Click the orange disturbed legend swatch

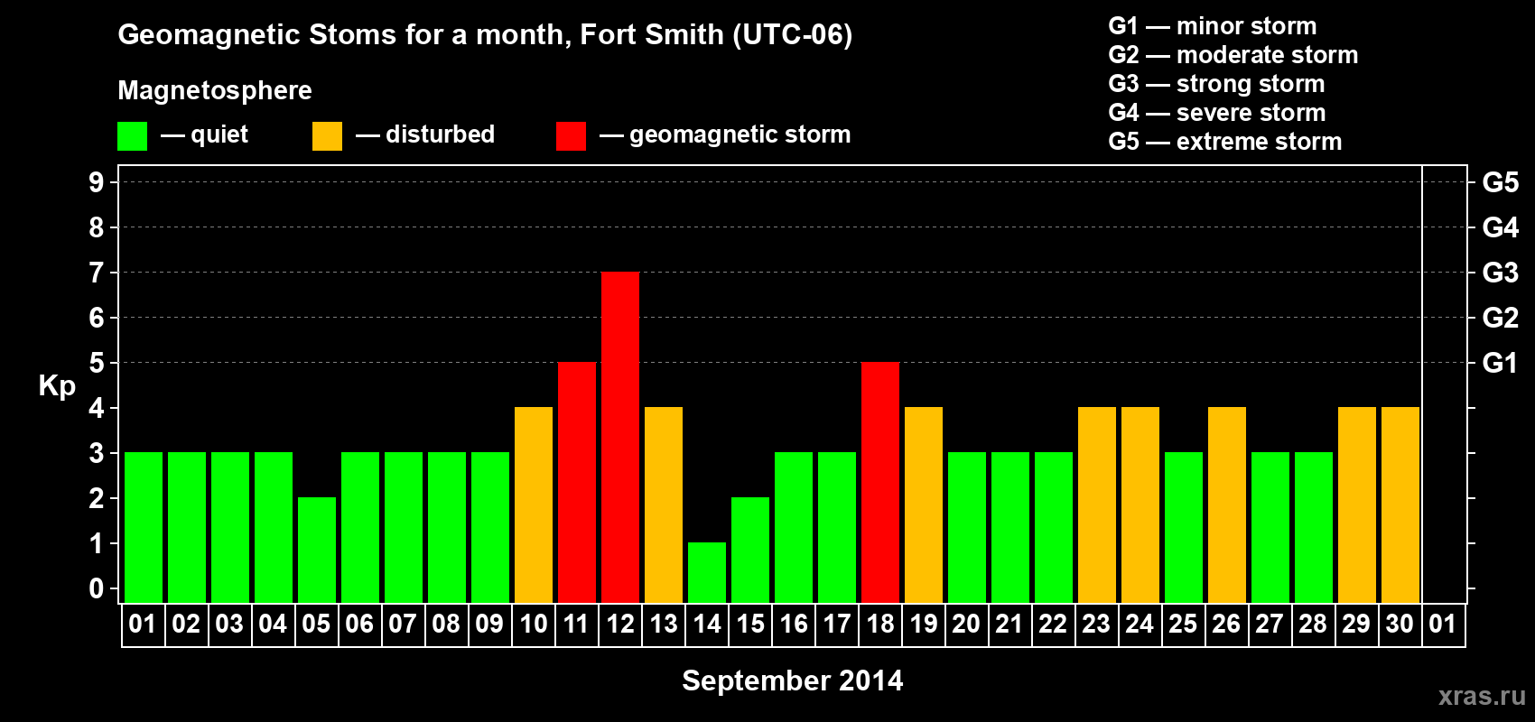point(327,136)
